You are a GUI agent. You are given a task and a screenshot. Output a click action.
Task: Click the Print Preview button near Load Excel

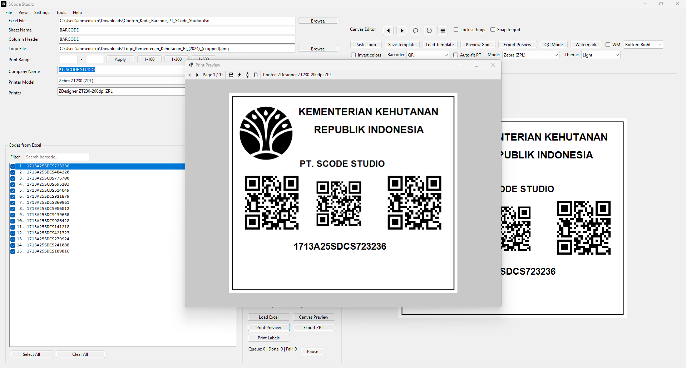268,328
